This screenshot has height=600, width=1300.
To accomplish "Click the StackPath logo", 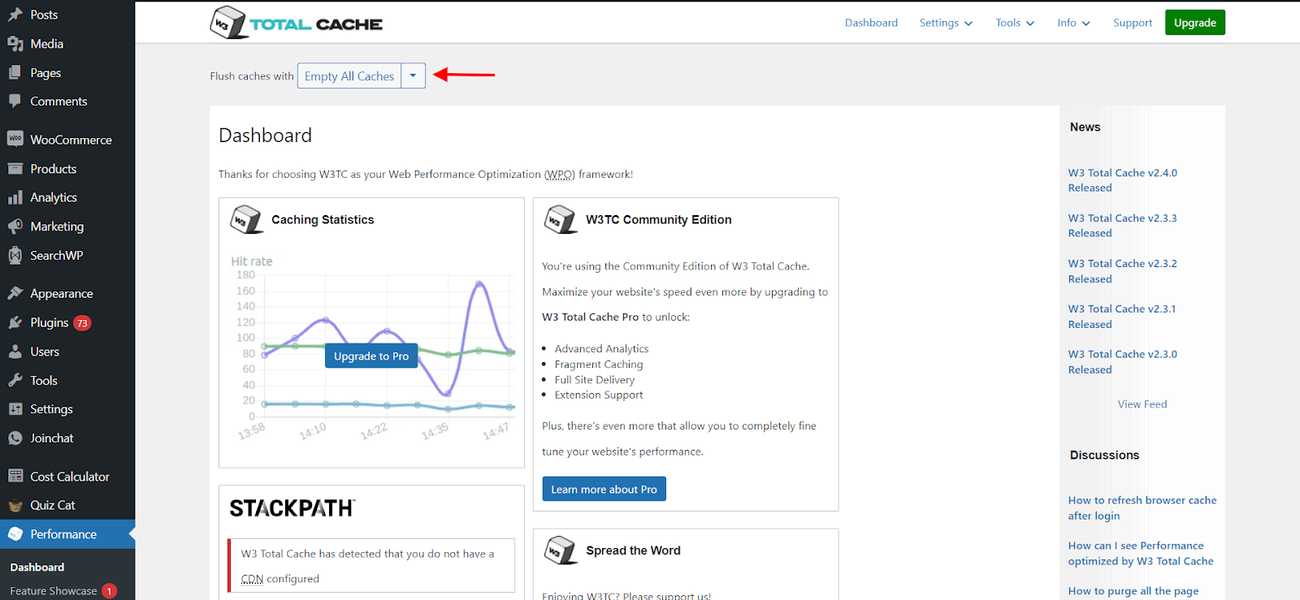I will (292, 508).
